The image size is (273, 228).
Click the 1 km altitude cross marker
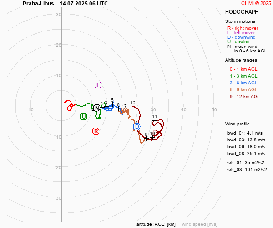76,105
